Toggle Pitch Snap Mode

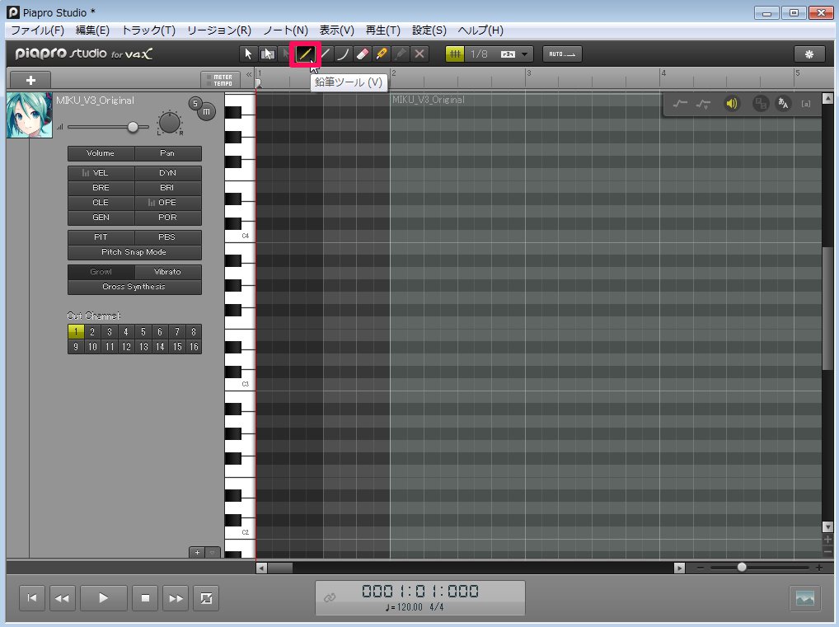click(x=134, y=252)
